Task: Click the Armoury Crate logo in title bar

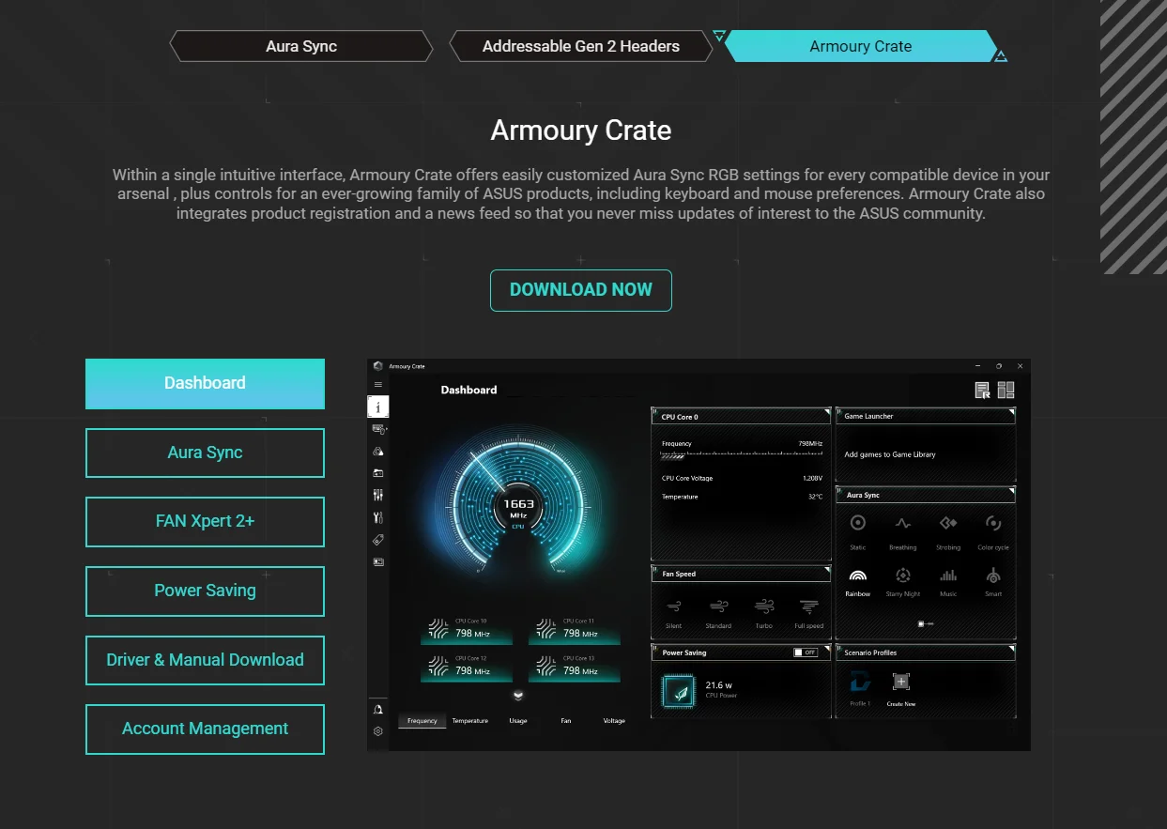Action: (x=378, y=366)
